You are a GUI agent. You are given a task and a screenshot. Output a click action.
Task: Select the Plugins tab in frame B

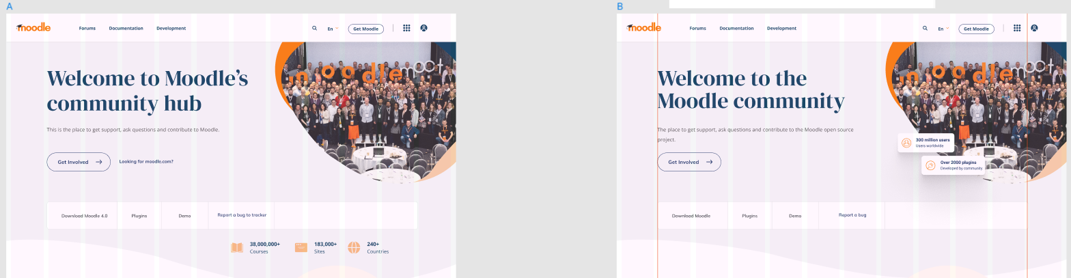[x=750, y=215]
